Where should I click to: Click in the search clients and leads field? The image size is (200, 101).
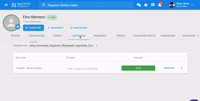click(x=86, y=5)
